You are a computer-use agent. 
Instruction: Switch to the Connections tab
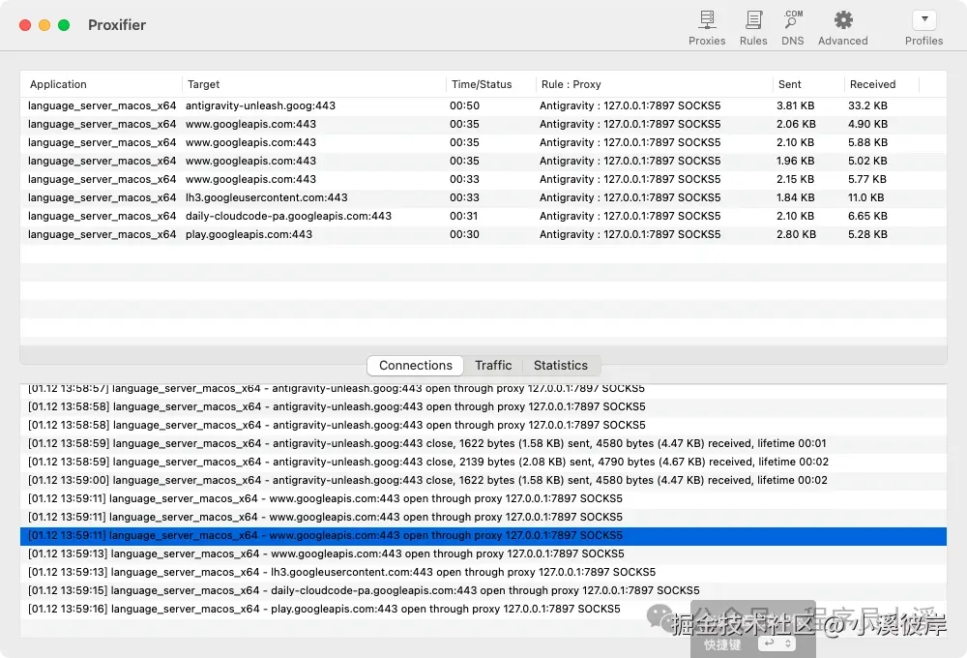415,366
